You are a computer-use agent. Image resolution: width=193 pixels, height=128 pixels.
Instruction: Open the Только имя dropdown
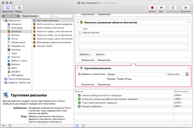tap(177, 74)
